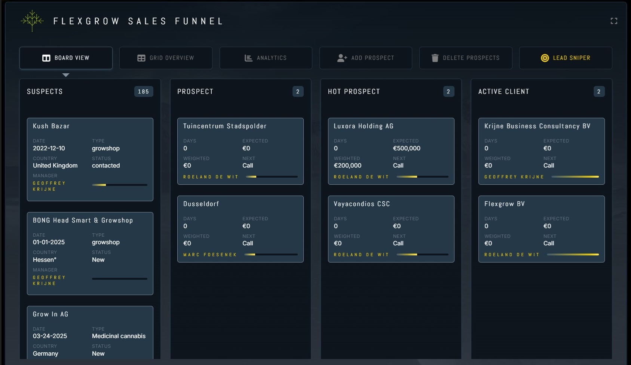Click the Add Prospect button
631x365 pixels.
[366, 58]
